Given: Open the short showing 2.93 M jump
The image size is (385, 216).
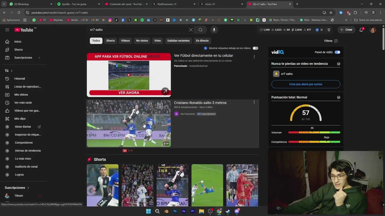Looking at the screenshot, I should click(x=172, y=185).
